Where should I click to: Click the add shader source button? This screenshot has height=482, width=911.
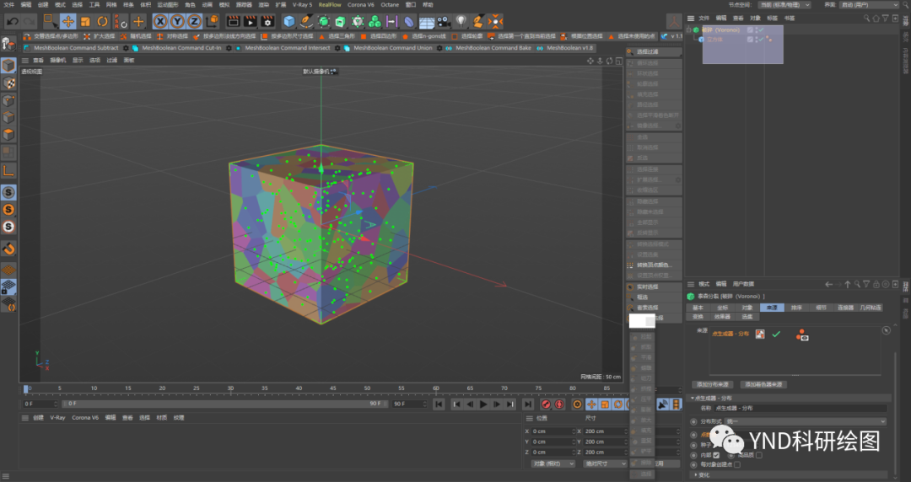pos(763,384)
